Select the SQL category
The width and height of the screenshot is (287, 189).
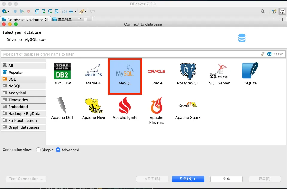pos(24,79)
